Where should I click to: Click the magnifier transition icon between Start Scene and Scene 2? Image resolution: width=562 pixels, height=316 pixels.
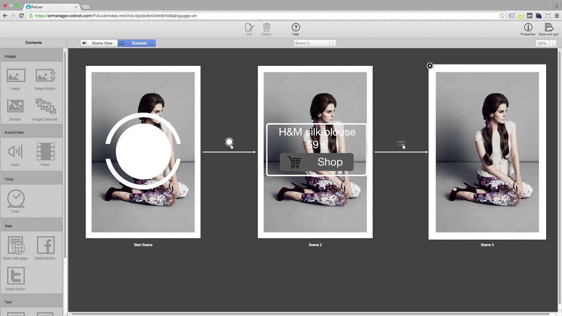click(x=229, y=143)
